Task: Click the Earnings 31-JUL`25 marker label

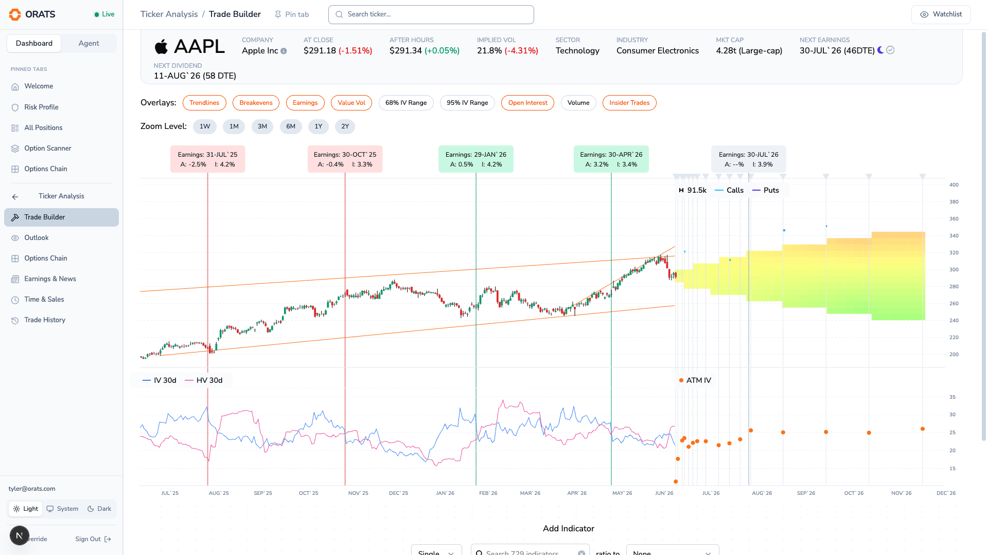Action: [x=208, y=159]
